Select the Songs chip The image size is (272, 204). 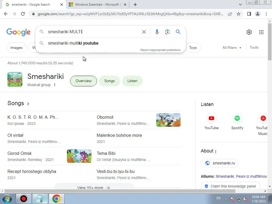click(x=109, y=81)
